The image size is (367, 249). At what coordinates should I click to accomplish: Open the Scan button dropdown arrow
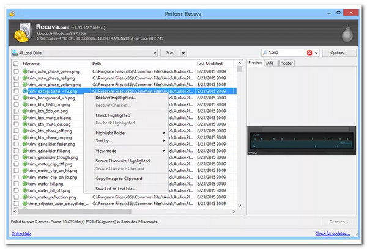(183, 53)
